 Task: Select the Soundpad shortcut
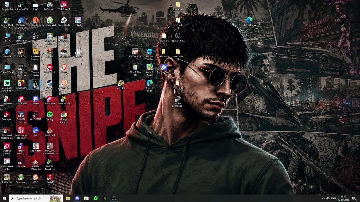click(7, 116)
